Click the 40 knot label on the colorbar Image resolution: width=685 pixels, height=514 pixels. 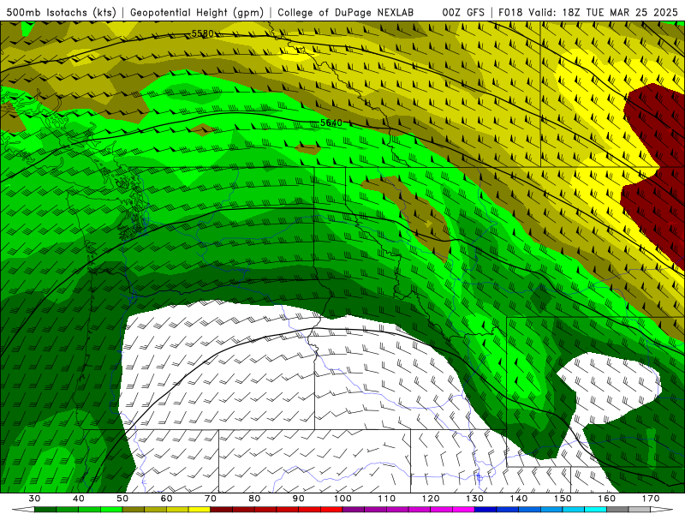click(79, 499)
